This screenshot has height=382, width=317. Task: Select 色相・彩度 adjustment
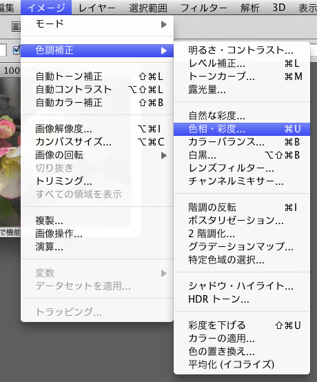242,129
